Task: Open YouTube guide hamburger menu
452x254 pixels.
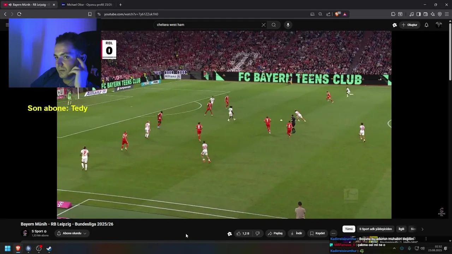Action: [7, 25]
